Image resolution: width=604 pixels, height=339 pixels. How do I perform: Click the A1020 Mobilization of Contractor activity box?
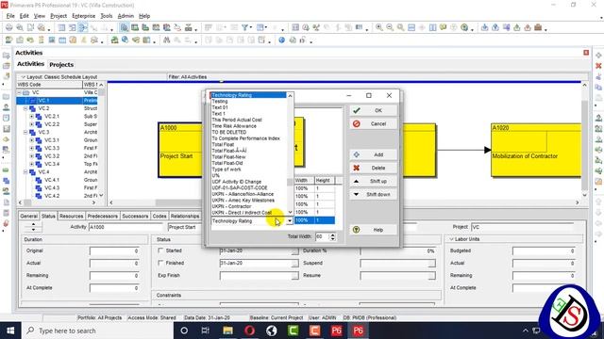coord(536,150)
